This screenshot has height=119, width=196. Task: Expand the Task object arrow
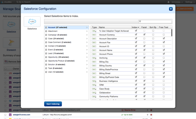87,68
